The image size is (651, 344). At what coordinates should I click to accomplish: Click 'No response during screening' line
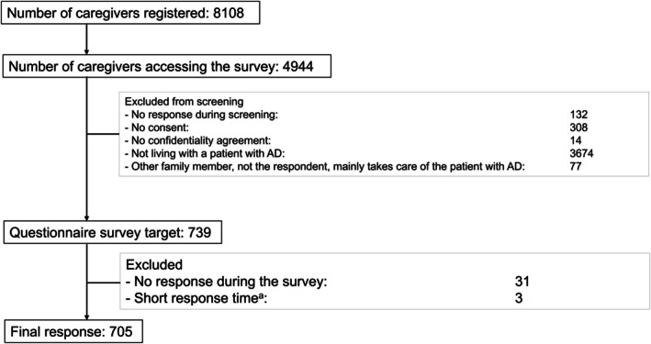click(x=201, y=115)
